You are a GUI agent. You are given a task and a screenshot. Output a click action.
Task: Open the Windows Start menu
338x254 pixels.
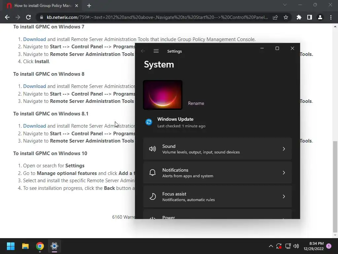click(x=11, y=246)
